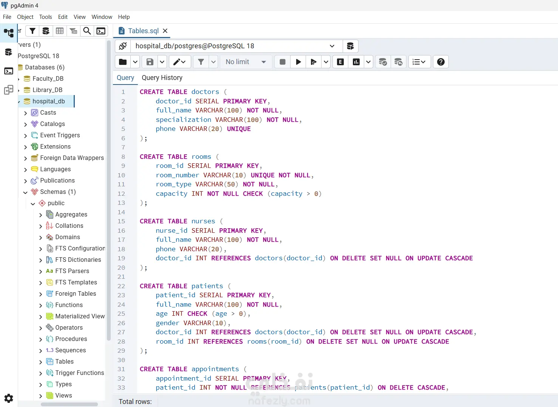Open the settings gear in the sidebar
This screenshot has height=407, width=558.
coord(9,398)
